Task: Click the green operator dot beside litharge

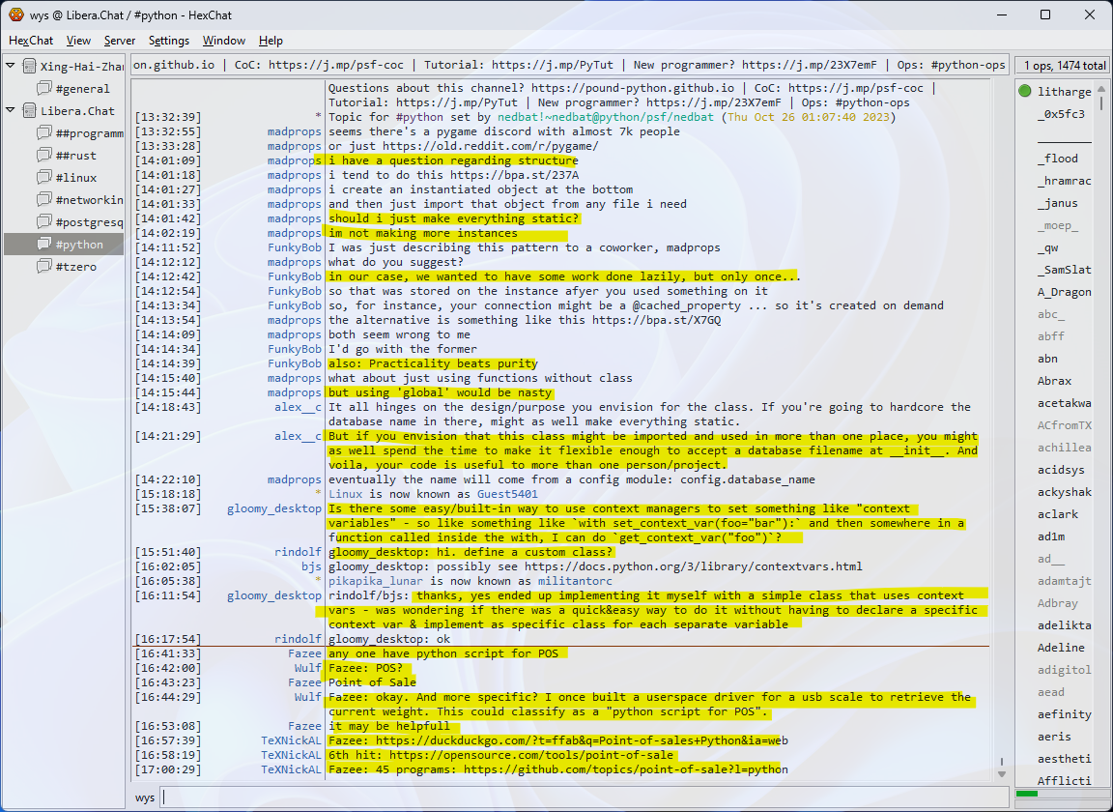Action: click(x=1024, y=92)
